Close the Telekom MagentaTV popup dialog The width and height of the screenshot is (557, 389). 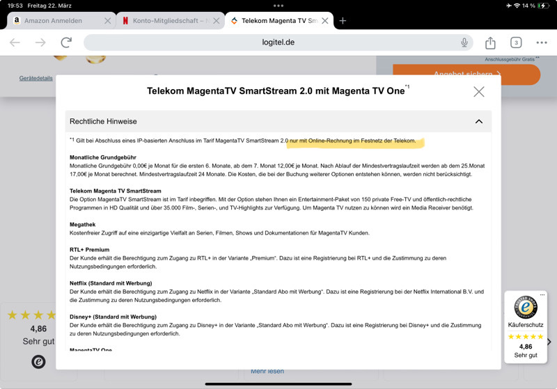point(478,91)
